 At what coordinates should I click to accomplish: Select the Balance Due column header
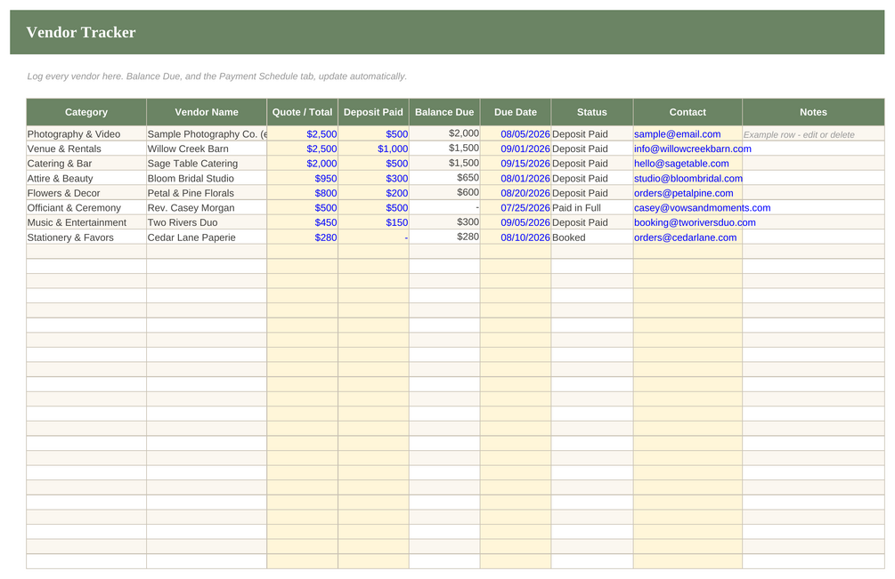[444, 112]
